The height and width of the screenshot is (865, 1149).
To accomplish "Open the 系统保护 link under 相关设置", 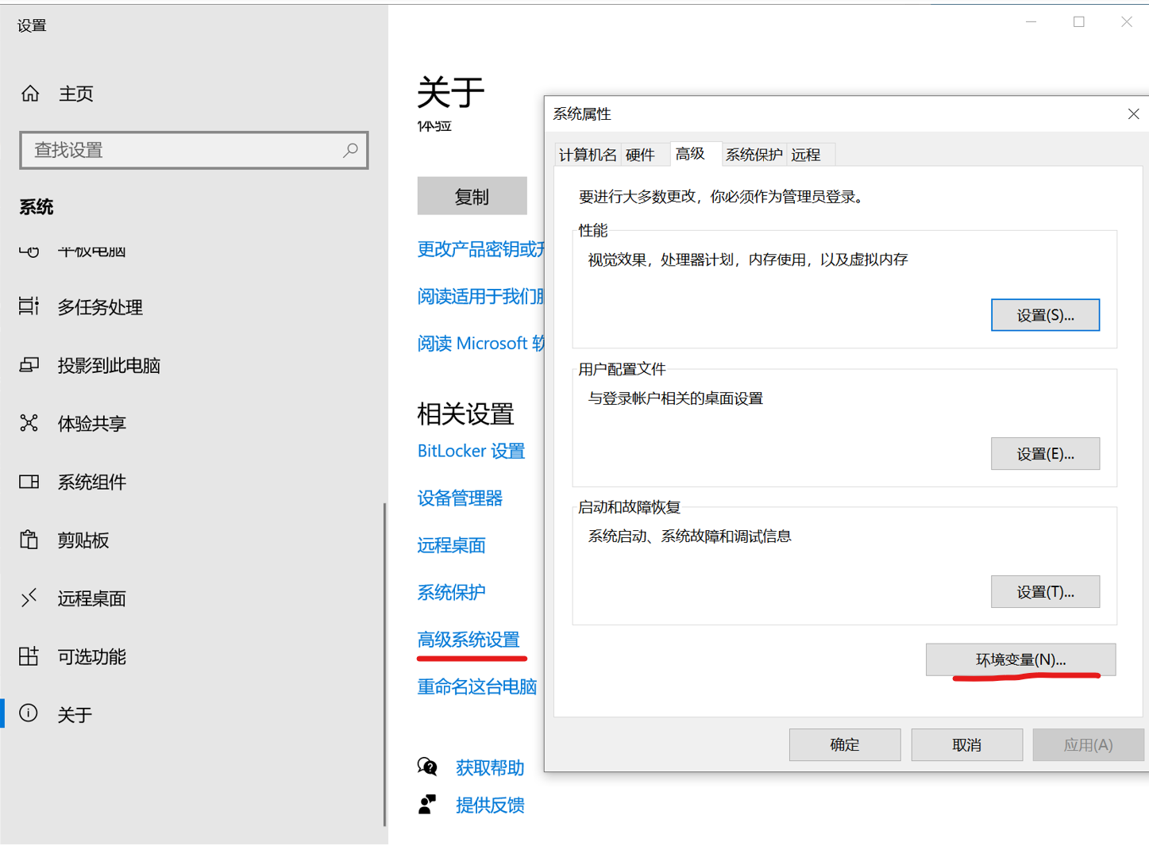I will (x=451, y=592).
